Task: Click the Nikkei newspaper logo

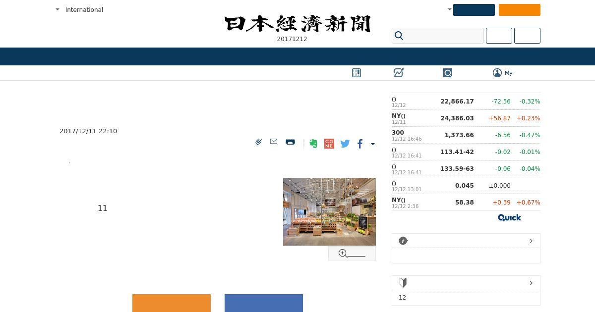Action: tap(297, 24)
